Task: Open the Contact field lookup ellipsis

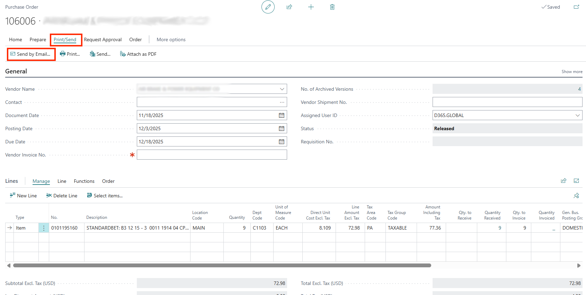Action: (282, 102)
